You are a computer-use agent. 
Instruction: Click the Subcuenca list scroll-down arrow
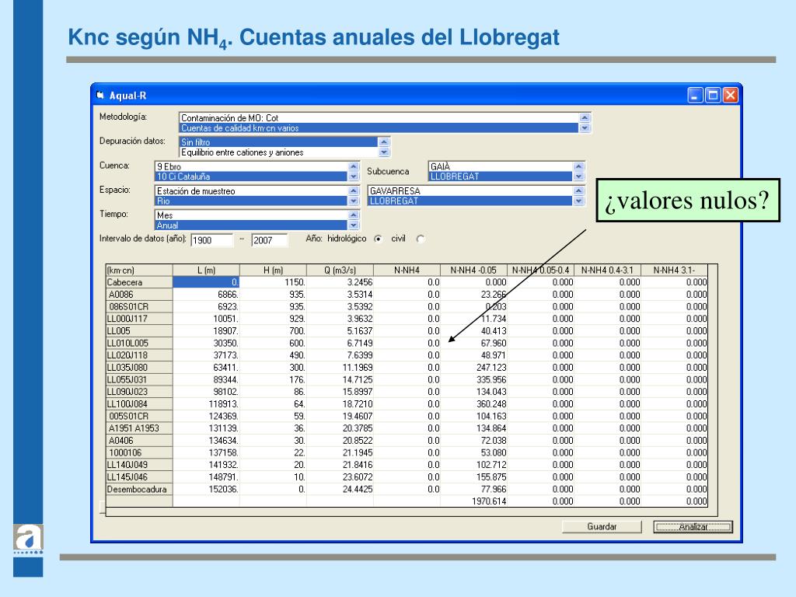(x=578, y=176)
